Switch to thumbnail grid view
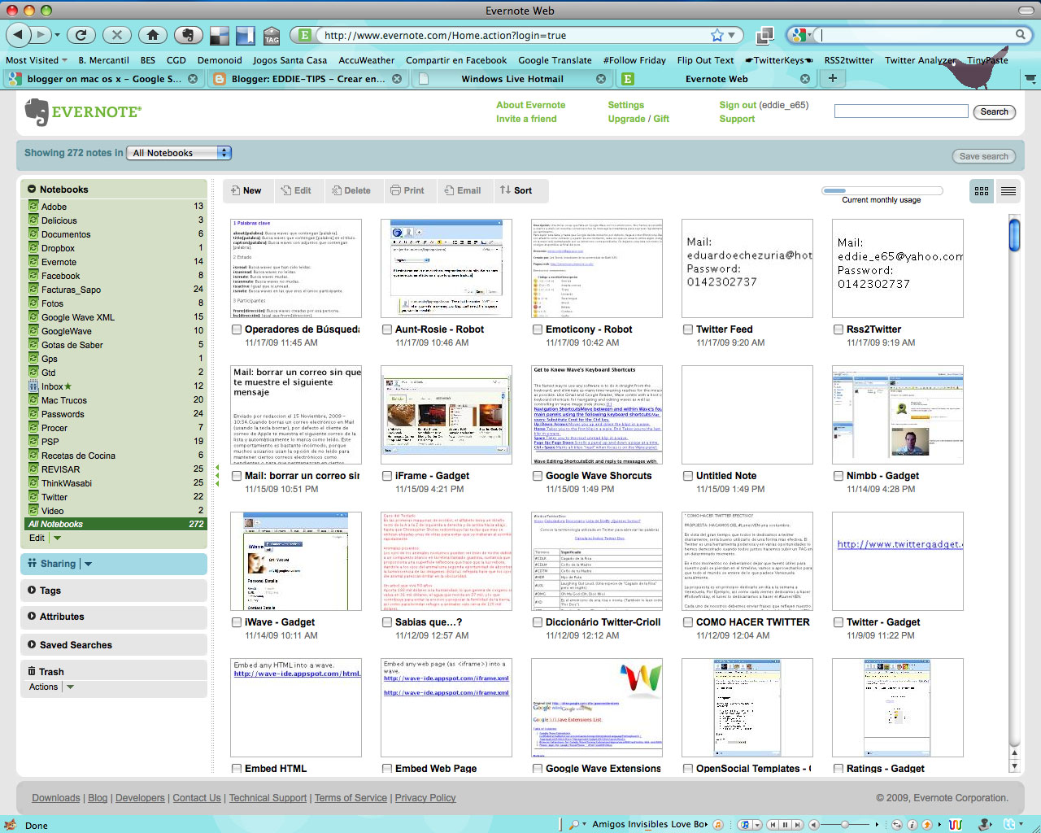 982,191
